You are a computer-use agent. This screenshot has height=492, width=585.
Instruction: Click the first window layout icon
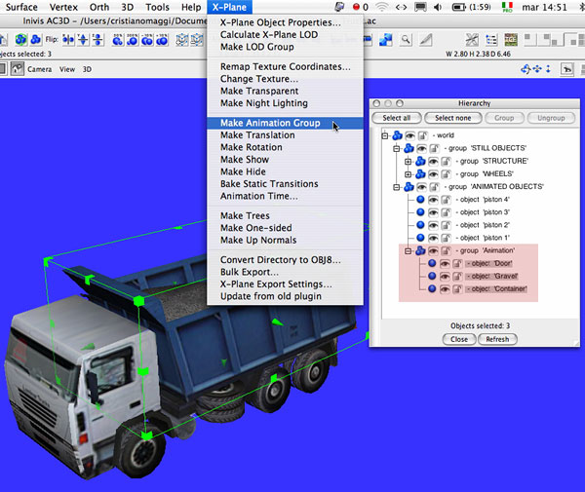[530, 39]
